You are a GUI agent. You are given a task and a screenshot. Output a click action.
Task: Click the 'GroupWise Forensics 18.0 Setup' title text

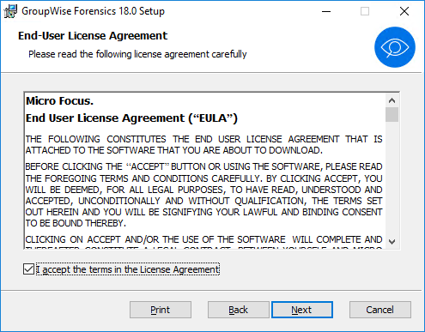point(94,11)
